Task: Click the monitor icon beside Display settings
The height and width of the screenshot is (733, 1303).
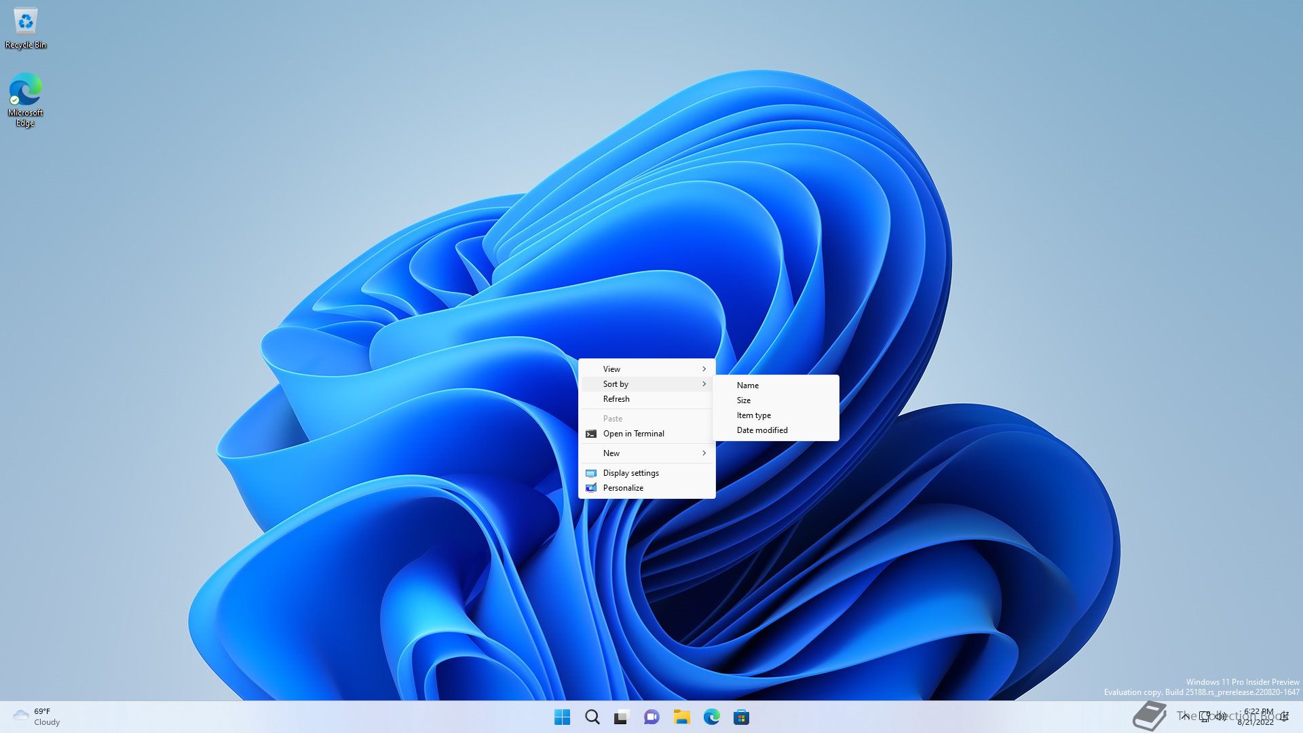Action: click(x=591, y=473)
